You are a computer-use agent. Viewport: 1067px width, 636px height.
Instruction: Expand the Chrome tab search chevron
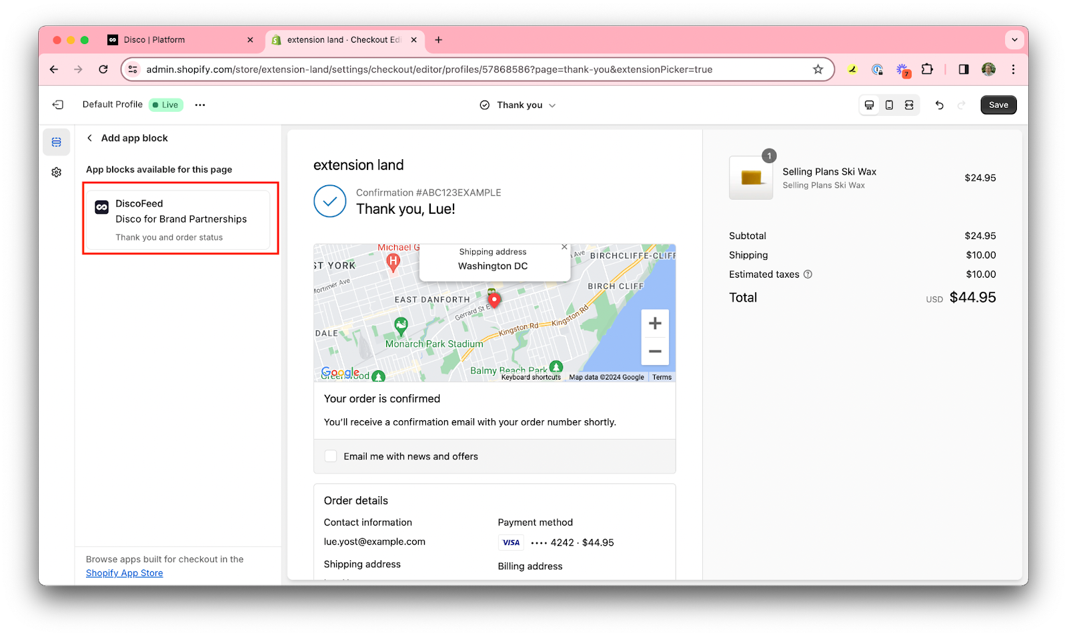click(x=1014, y=40)
